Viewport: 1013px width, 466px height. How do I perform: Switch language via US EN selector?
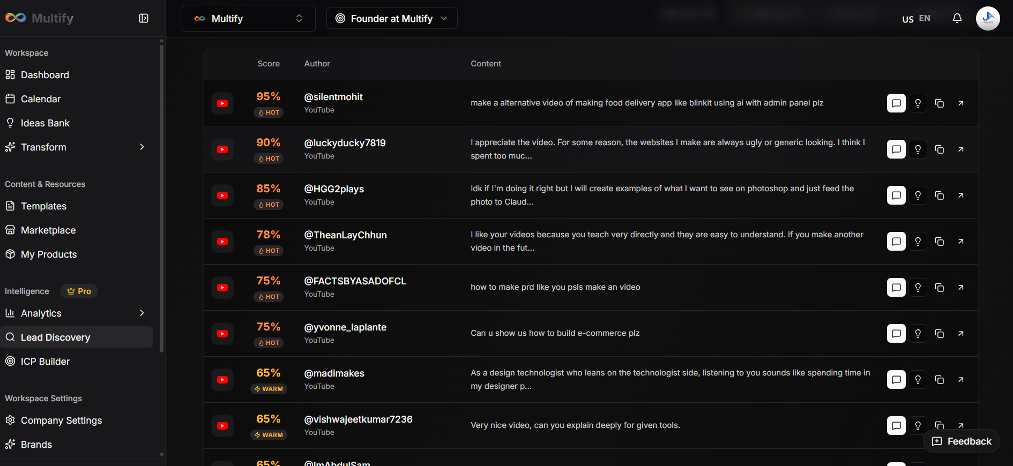pos(916,19)
